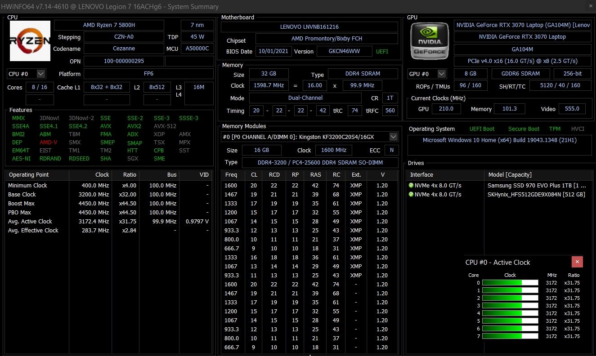Image resolution: width=596 pixels, height=356 pixels.
Task: Click the AMD Promontory/Bixby FCH chipset field
Action: coord(327,39)
